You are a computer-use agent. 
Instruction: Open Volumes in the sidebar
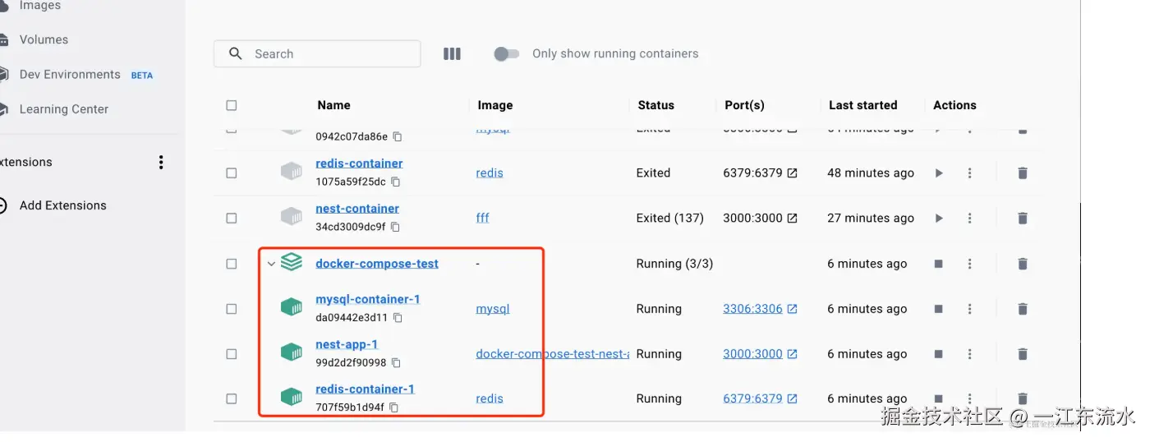click(44, 39)
